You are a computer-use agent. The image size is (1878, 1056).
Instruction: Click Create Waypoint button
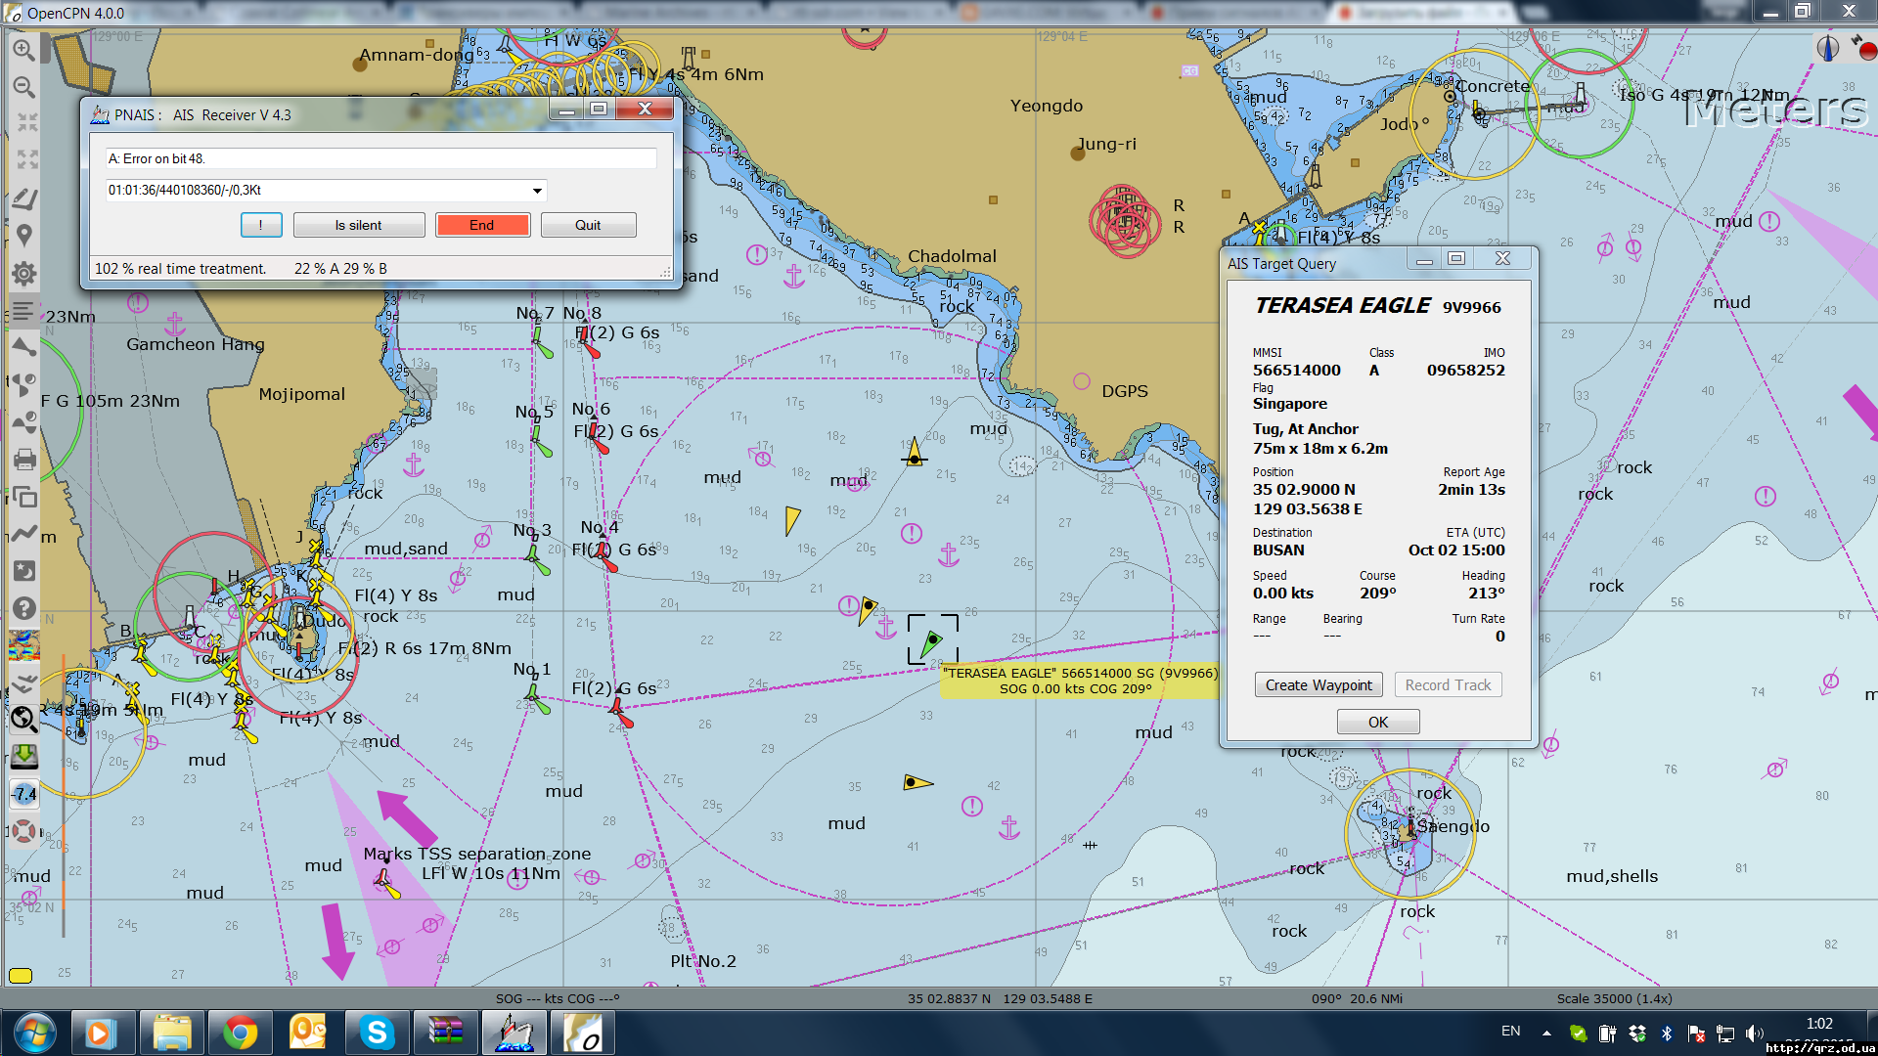click(1319, 685)
